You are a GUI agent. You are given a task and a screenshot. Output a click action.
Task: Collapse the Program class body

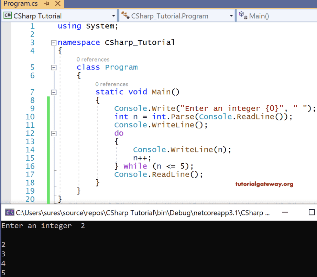53,67
